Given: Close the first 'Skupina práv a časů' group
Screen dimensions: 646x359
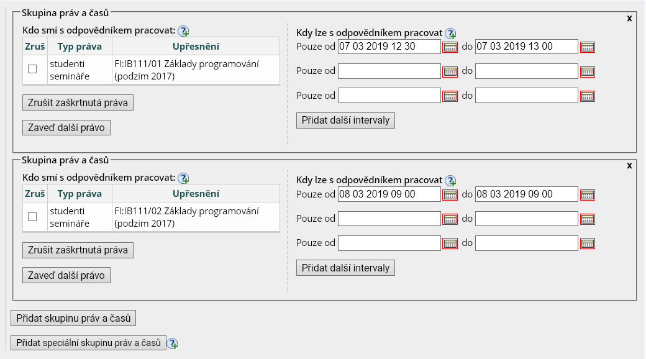Looking at the screenshot, I should click(629, 18).
